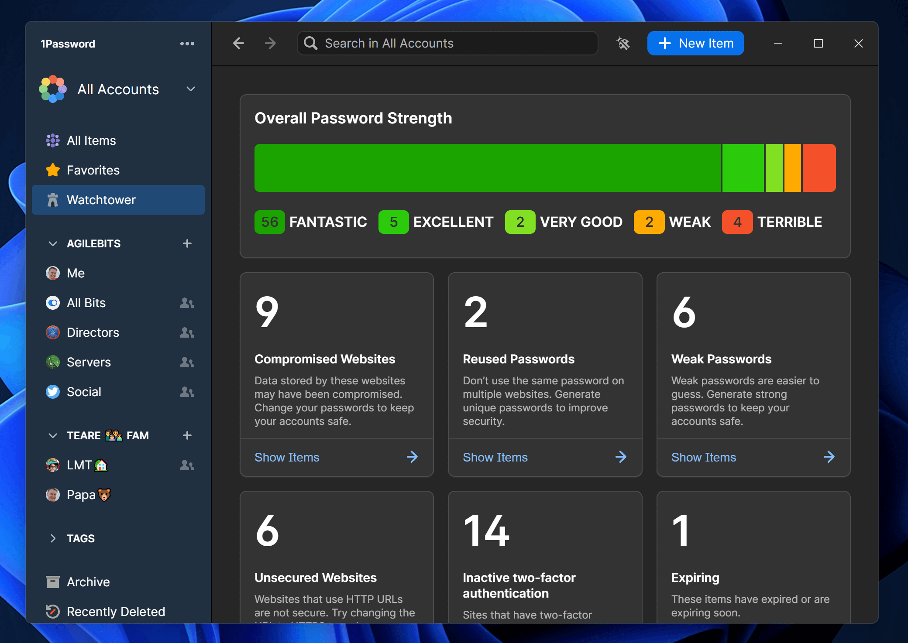Screen dimensions: 908x643
Task: Select the Servers vault icon
Action: point(52,362)
